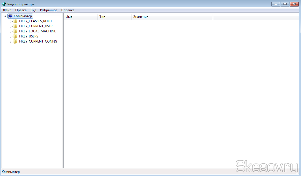Click the HKEY_CLASSES_ROOT folder icon
This screenshot has width=301, height=176.
pyautogui.click(x=16, y=21)
